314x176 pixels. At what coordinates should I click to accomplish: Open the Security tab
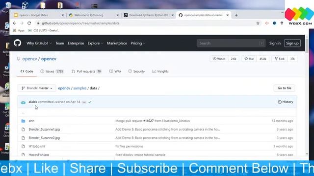click(136, 71)
